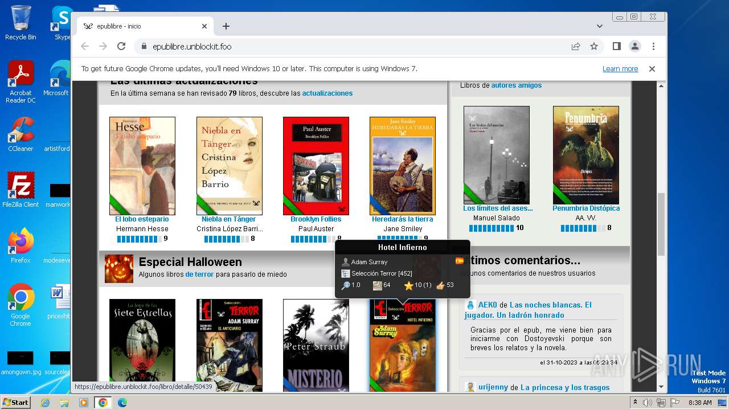Open El Anticuario Selección Terror cover
Viewport: 729px width, 410px height.
coord(230,345)
